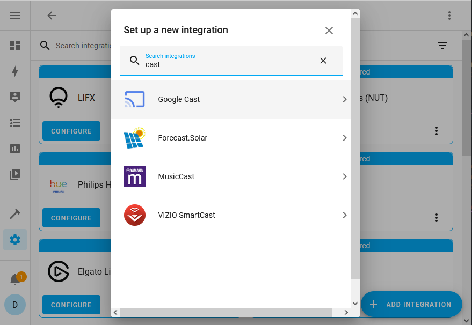Open the History chart icon
472x325 pixels.
[x=15, y=149]
